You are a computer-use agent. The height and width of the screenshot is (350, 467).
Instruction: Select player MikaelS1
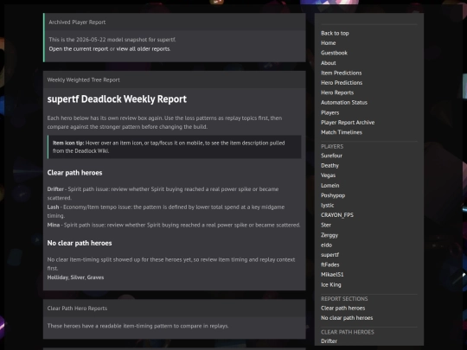332,275
